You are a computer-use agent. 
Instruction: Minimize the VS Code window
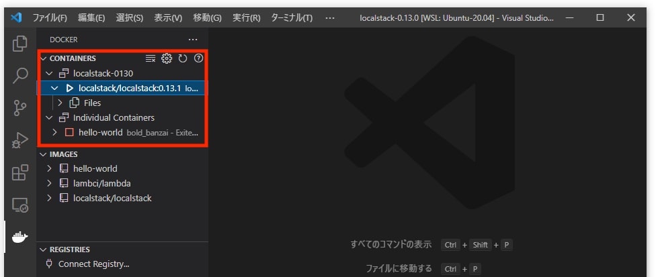tap(569, 17)
